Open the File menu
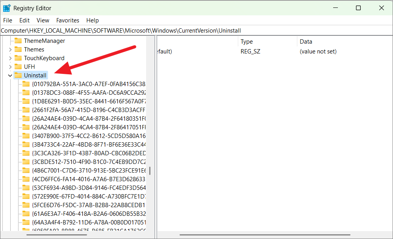The image size is (393, 239). [x=7, y=20]
